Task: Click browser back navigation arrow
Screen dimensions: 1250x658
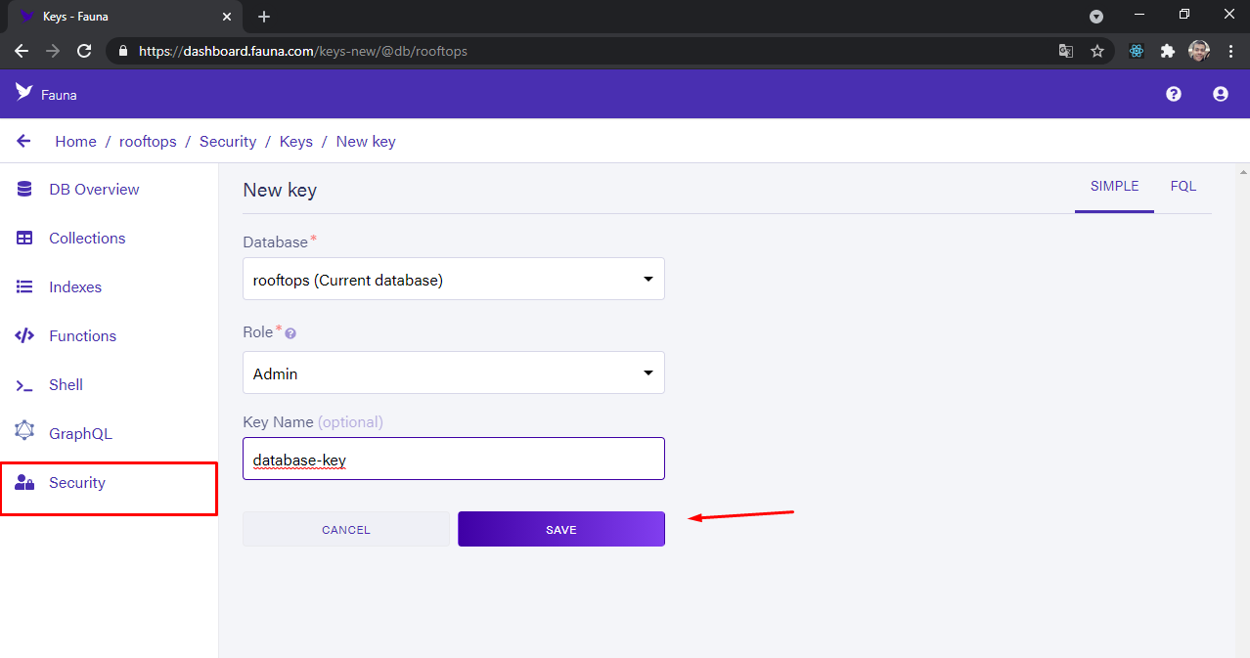Action: click(x=22, y=51)
